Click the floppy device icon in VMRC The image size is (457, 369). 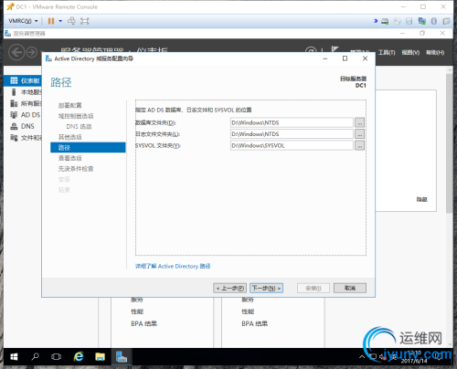click(409, 21)
